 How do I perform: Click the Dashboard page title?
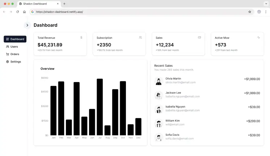(46, 25)
